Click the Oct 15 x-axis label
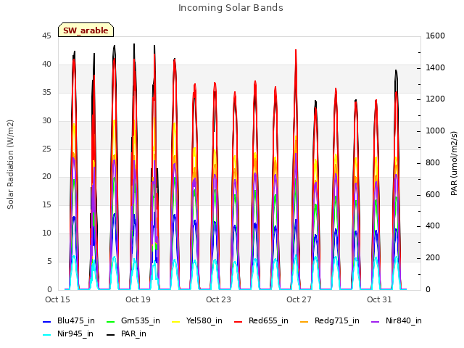This screenshot has width=464, height=348. [x=57, y=299]
